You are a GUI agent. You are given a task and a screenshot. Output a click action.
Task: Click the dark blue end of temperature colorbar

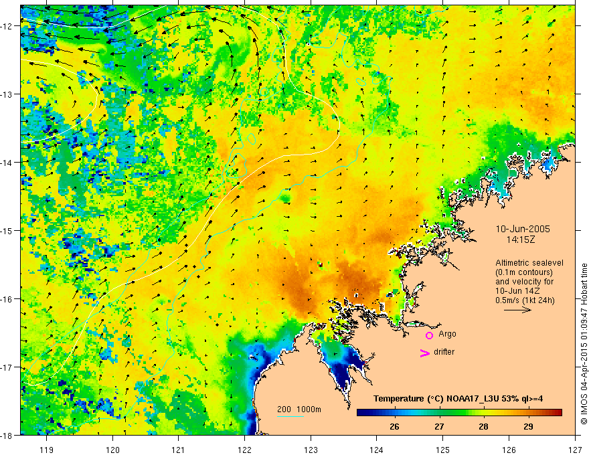(x=361, y=413)
